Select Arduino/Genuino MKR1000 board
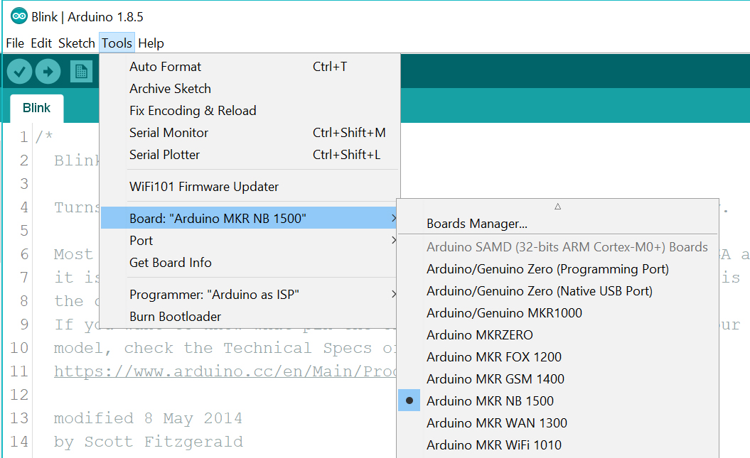This screenshot has width=750, height=458. pos(558,313)
